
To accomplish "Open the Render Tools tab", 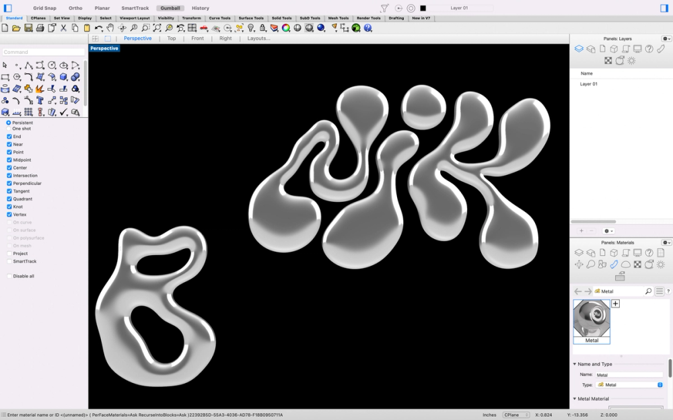I will 369,18.
